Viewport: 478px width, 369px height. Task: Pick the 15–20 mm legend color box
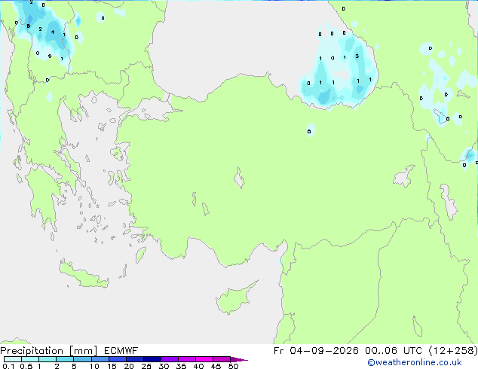(117, 359)
